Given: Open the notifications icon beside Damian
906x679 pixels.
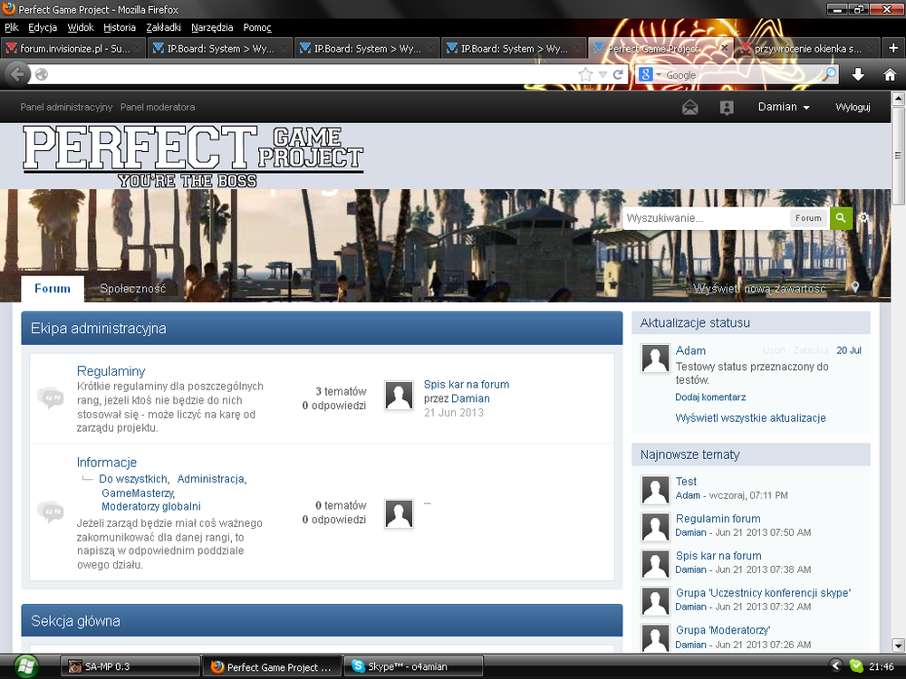Looking at the screenshot, I should click(x=727, y=108).
